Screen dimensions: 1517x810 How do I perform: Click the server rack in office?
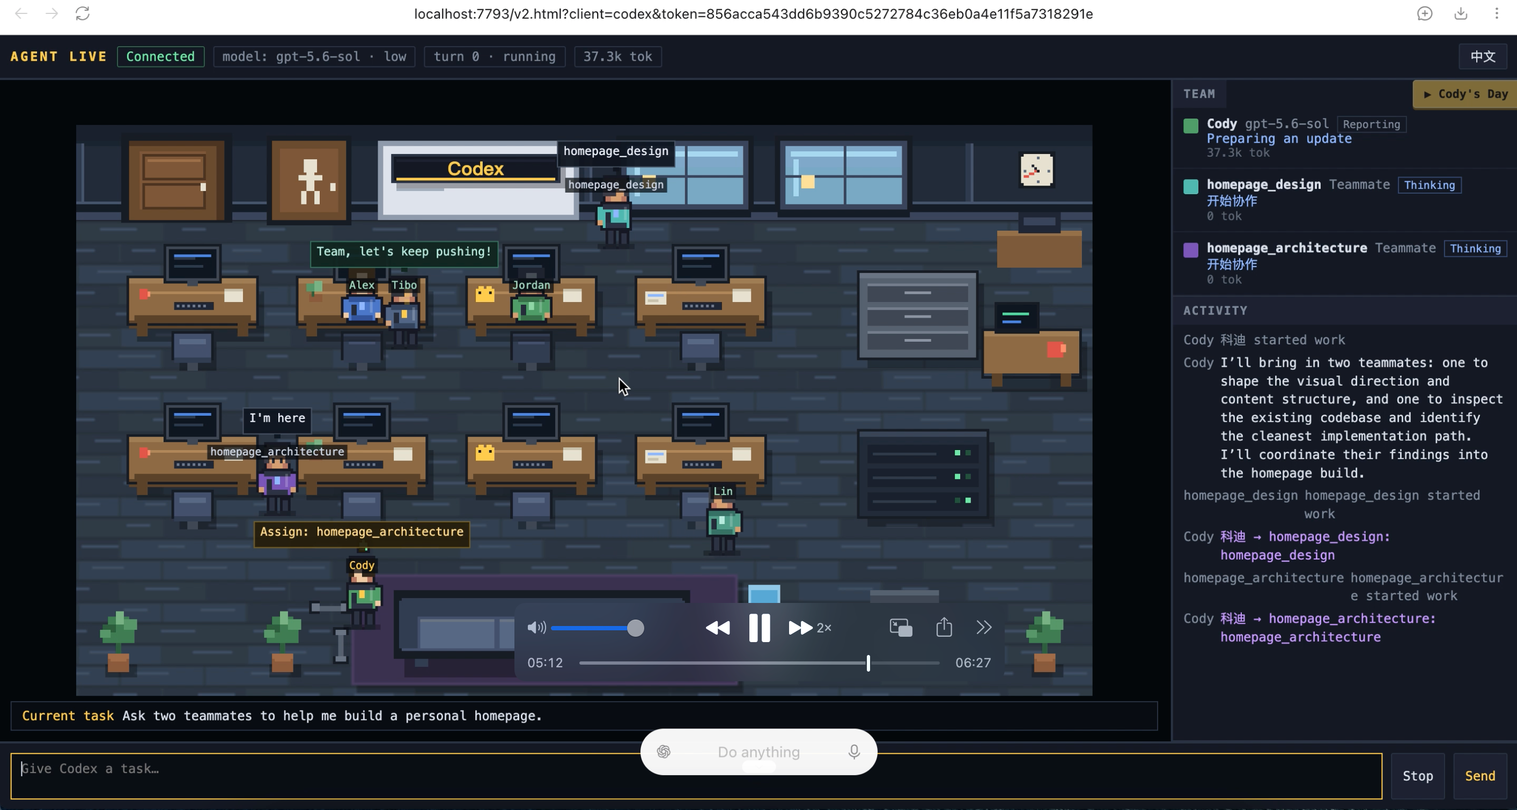click(x=923, y=474)
